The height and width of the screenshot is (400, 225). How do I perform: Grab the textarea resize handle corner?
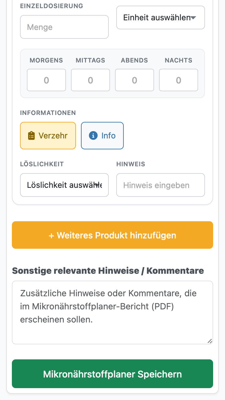pyautogui.click(x=210, y=341)
